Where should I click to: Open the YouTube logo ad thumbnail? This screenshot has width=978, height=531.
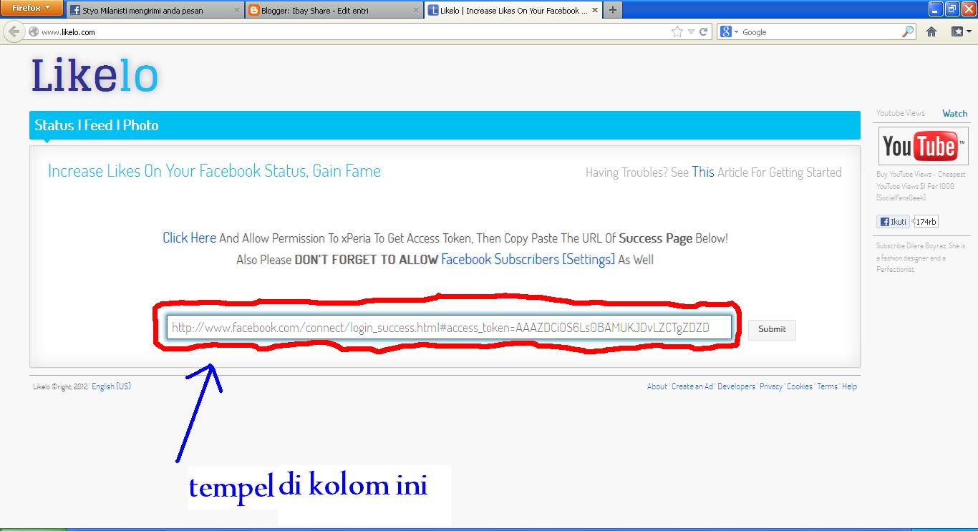click(x=922, y=147)
